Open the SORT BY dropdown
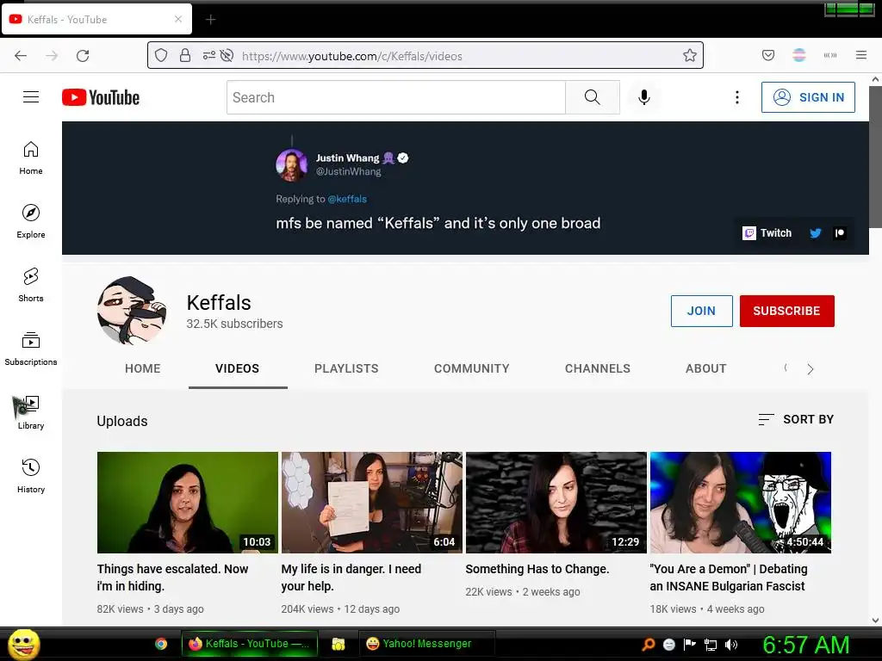 click(795, 419)
